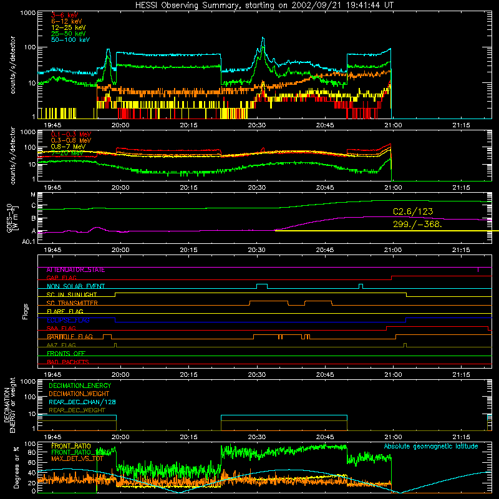This screenshot has height=499, width=499.
Task: Click the Flags vertical axis title
Action: click(x=26, y=311)
